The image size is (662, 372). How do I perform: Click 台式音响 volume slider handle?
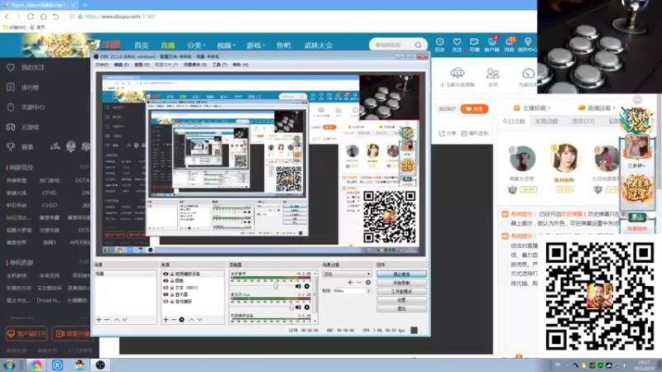point(276,286)
